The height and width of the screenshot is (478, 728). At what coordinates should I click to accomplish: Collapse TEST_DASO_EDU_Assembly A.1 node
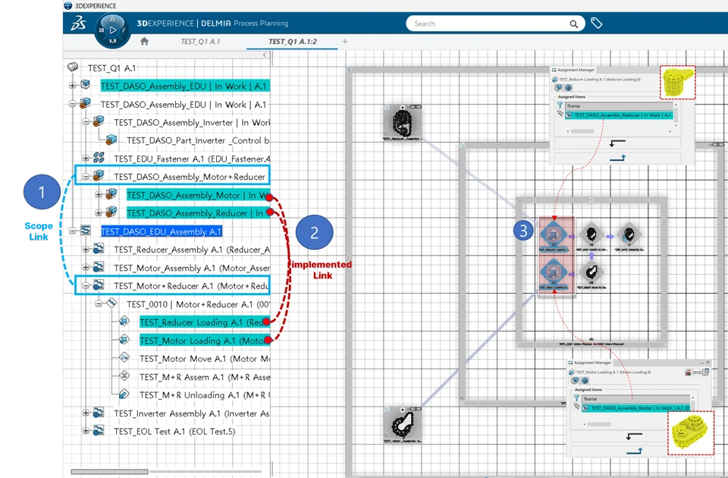click(x=73, y=231)
